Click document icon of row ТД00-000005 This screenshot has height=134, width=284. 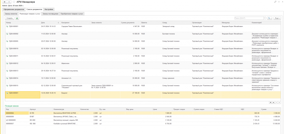(x=7, y=41)
